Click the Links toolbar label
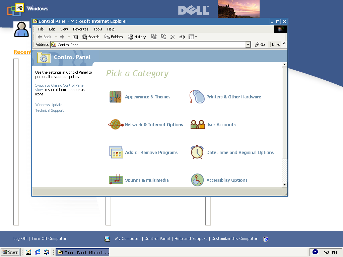343x257 pixels. [276, 45]
